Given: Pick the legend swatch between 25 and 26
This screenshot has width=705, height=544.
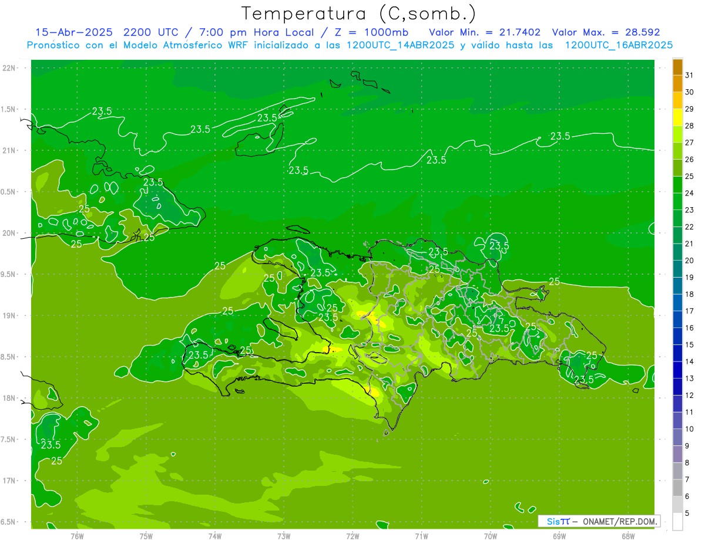Looking at the screenshot, I should click(677, 167).
